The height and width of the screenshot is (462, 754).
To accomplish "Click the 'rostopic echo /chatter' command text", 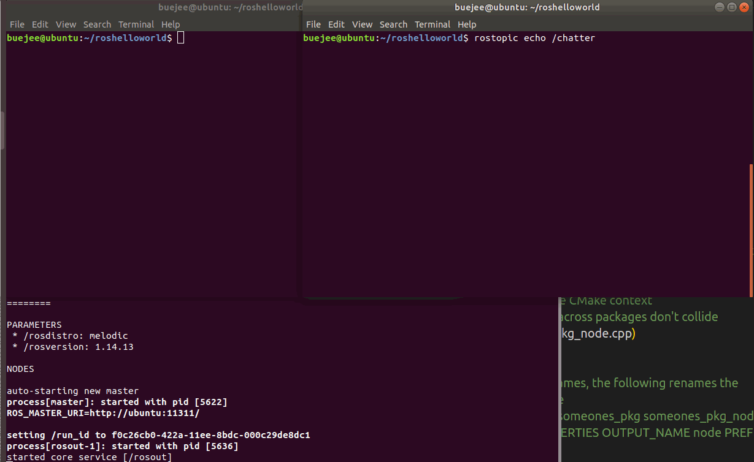I will (x=534, y=38).
